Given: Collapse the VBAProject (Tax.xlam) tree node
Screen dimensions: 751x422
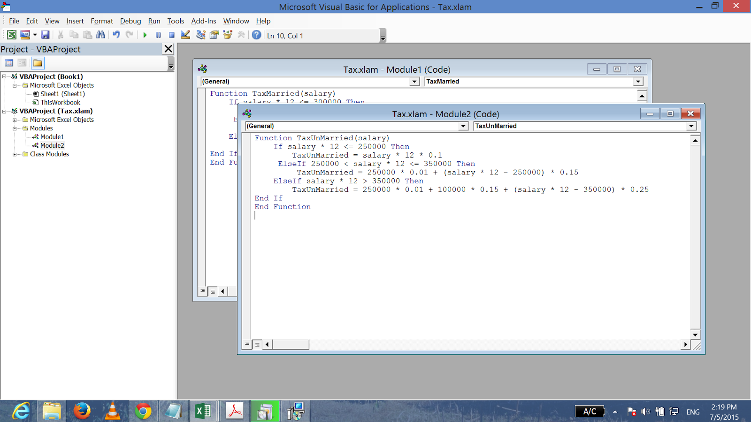Looking at the screenshot, I should [4, 111].
